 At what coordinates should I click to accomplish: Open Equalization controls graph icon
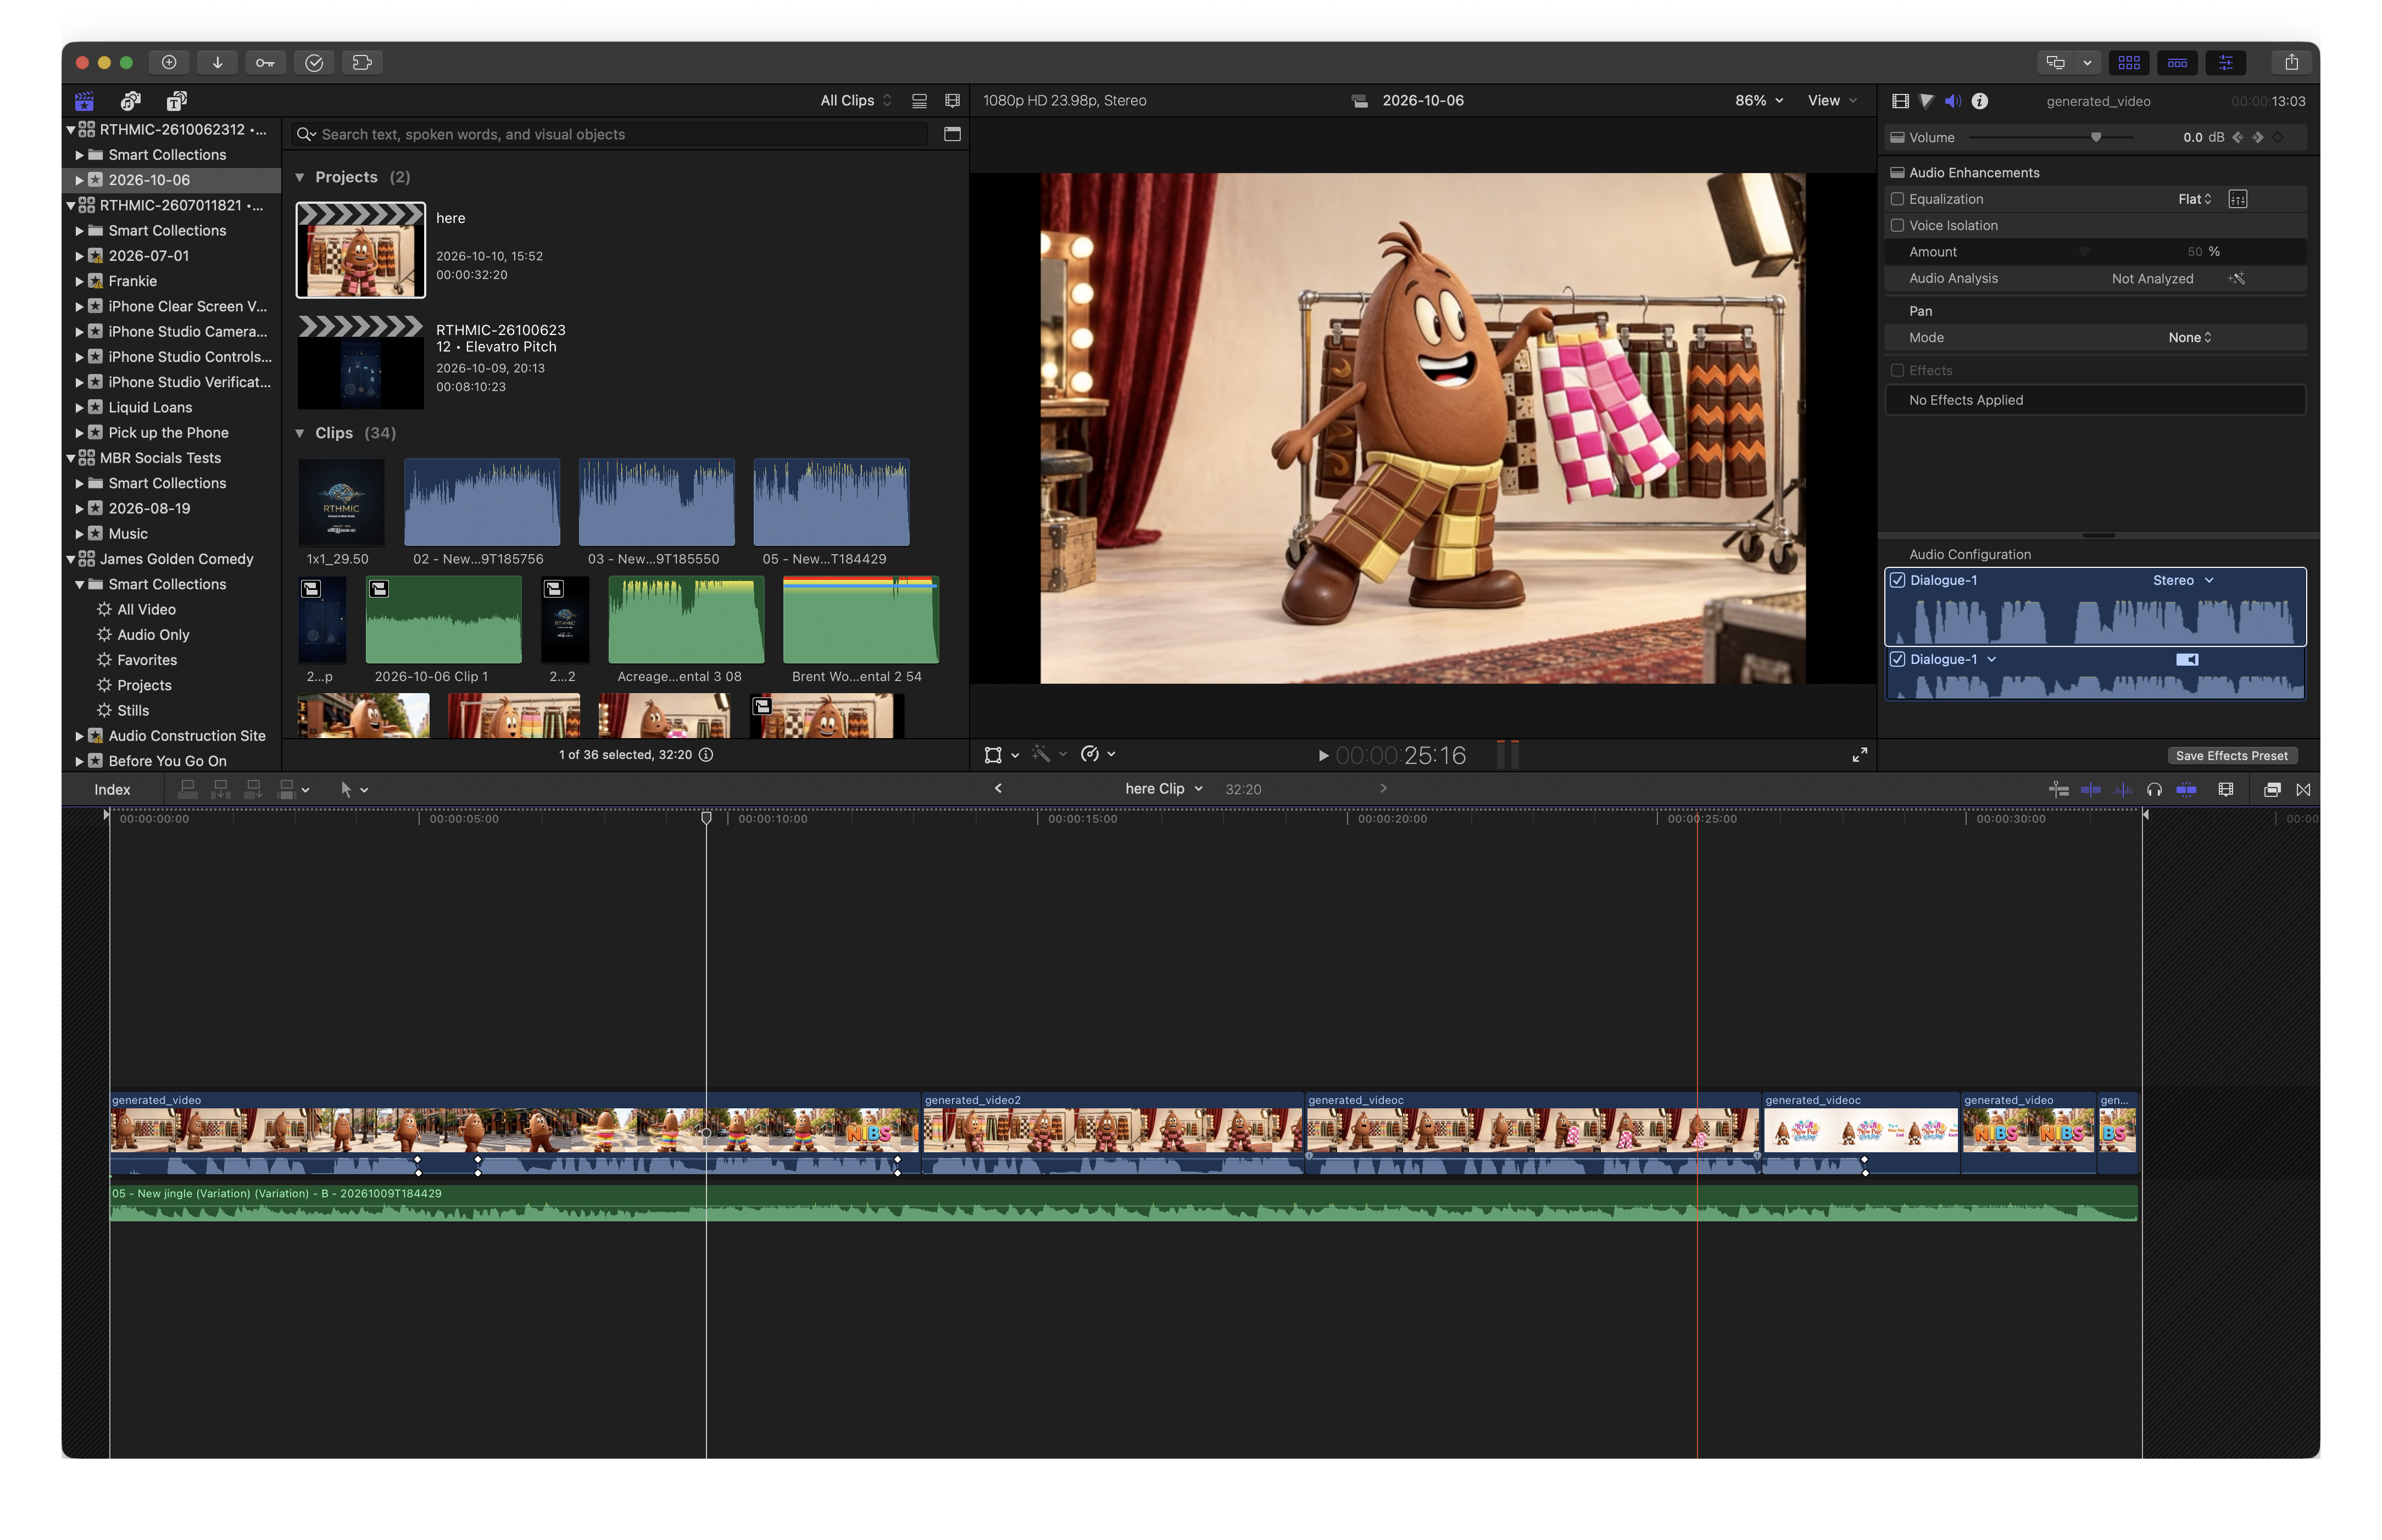pos(2238,199)
